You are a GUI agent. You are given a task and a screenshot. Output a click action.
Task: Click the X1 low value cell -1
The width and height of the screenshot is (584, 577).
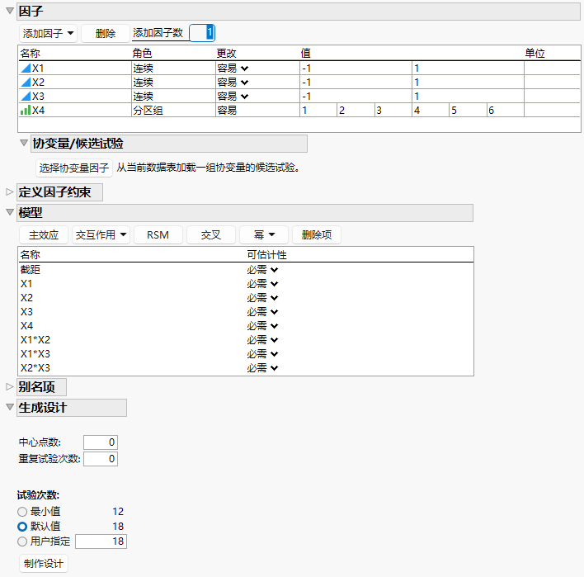356,69
